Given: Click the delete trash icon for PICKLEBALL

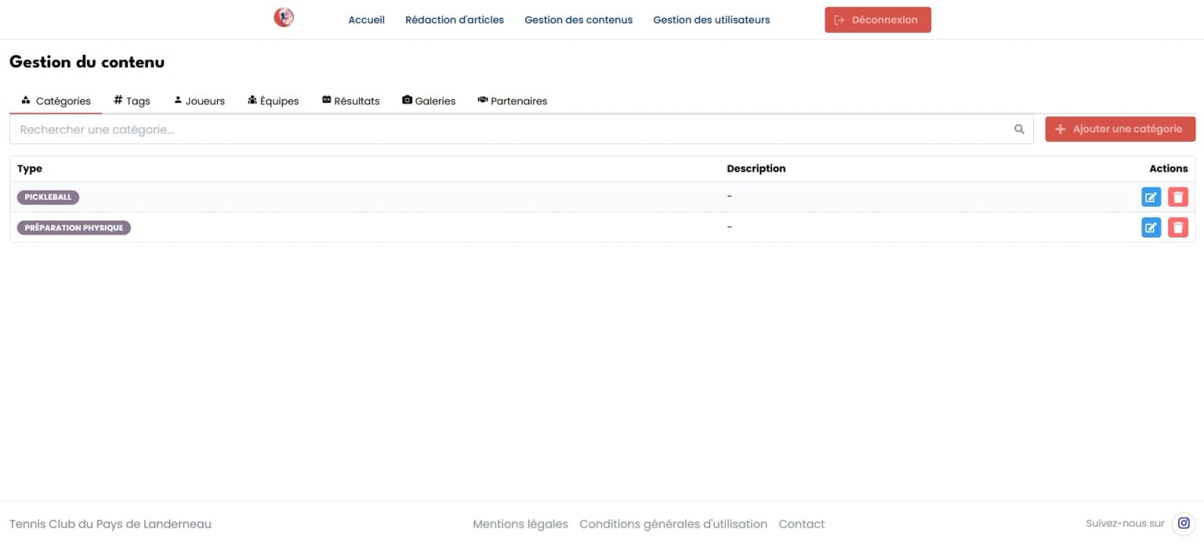Looking at the screenshot, I should (1177, 197).
